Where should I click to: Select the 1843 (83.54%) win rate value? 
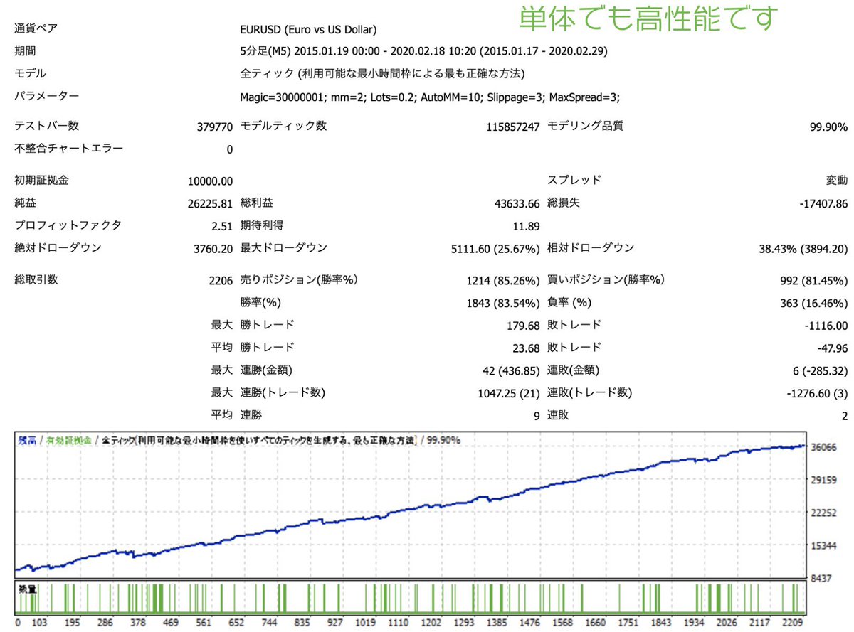[502, 304]
